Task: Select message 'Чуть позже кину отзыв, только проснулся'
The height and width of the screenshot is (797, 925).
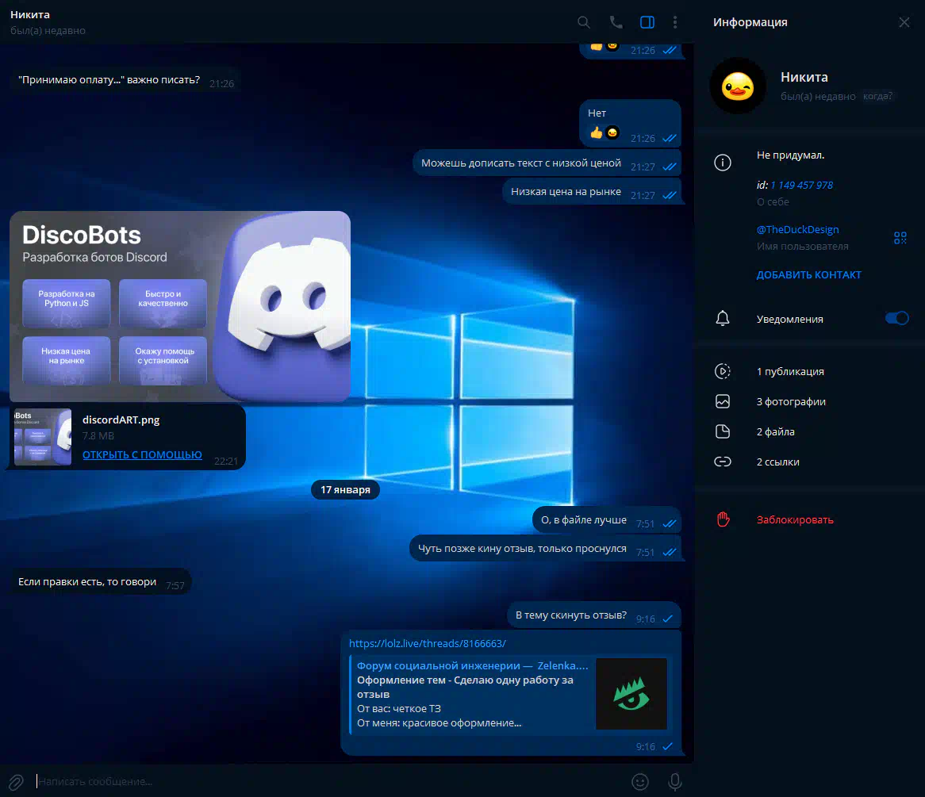Action: coord(545,549)
